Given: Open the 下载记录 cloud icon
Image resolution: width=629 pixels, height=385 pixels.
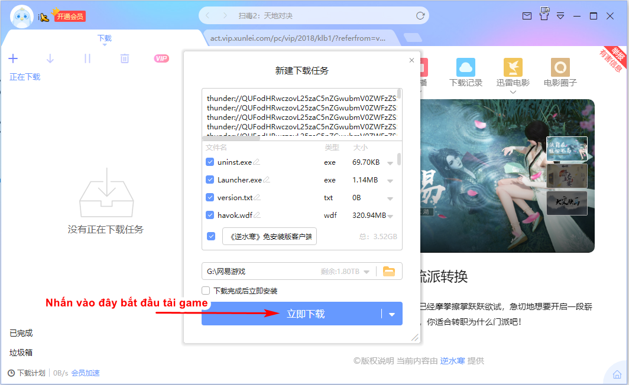Looking at the screenshot, I should [465, 67].
